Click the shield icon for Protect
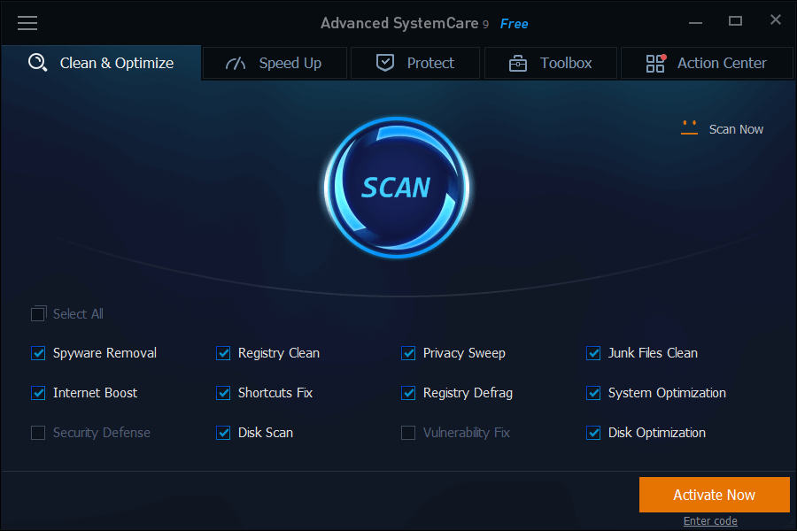797x531 pixels. [385, 63]
